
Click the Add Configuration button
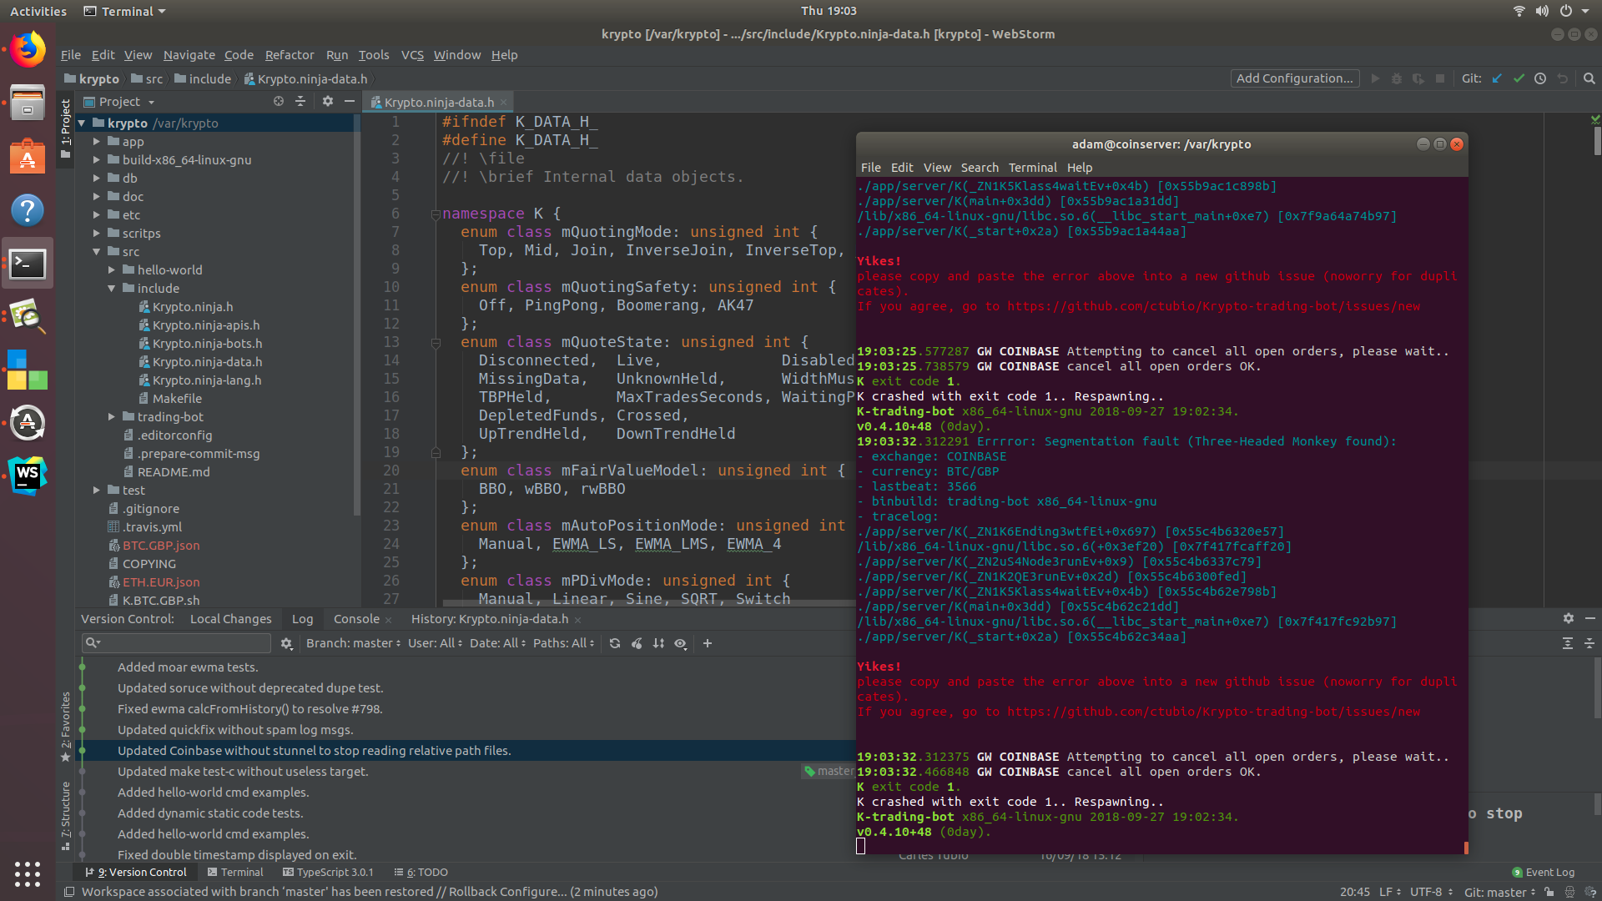tap(1295, 78)
